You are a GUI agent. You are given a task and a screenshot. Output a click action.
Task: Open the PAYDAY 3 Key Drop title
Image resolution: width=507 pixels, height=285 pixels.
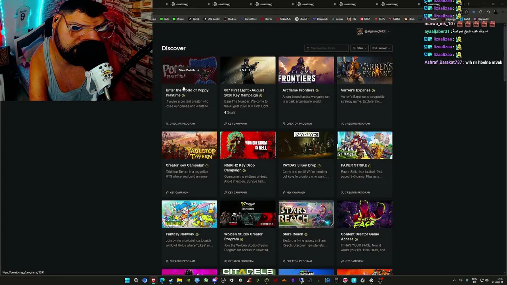click(x=299, y=165)
